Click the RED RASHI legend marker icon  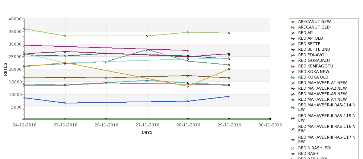coord(293,154)
